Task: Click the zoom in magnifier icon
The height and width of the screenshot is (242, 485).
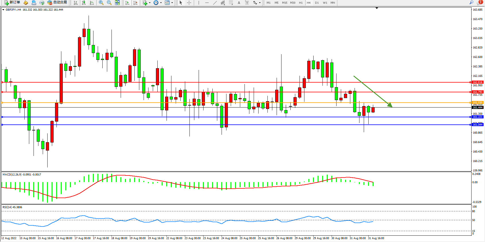Action: click(101, 3)
